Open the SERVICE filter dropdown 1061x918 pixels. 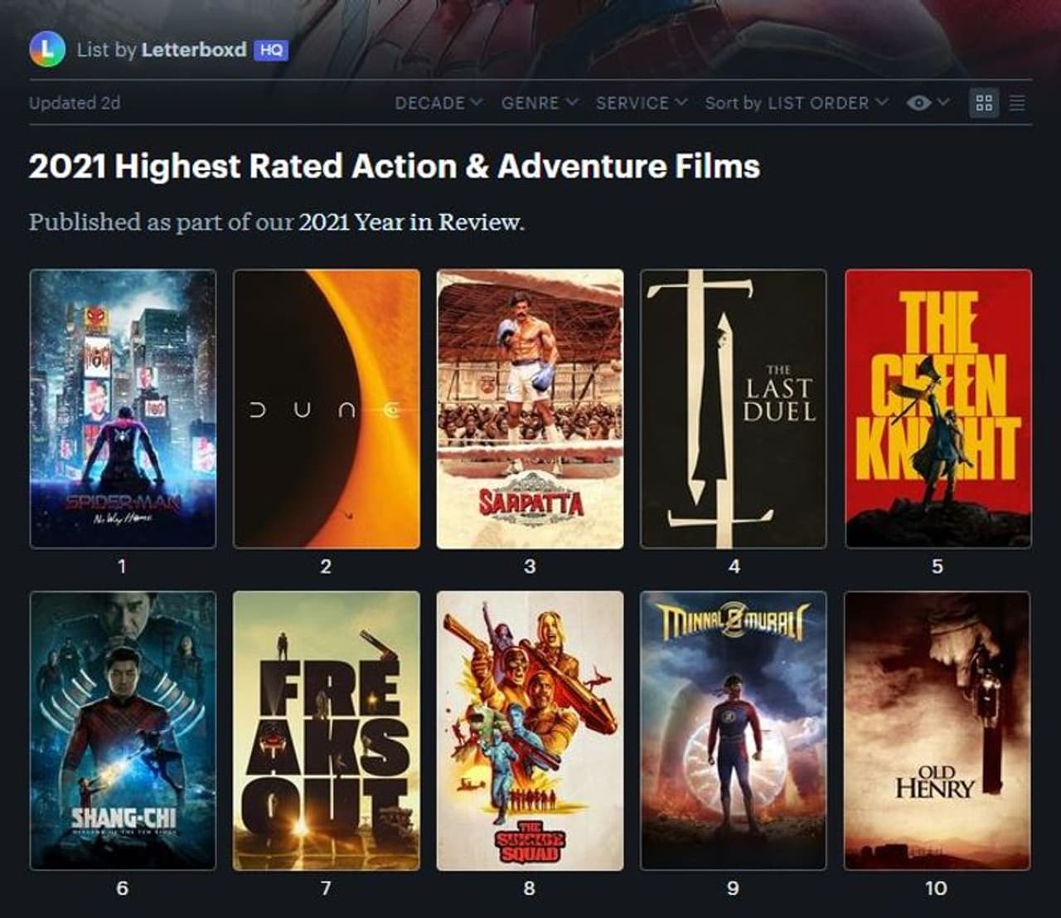click(x=641, y=103)
